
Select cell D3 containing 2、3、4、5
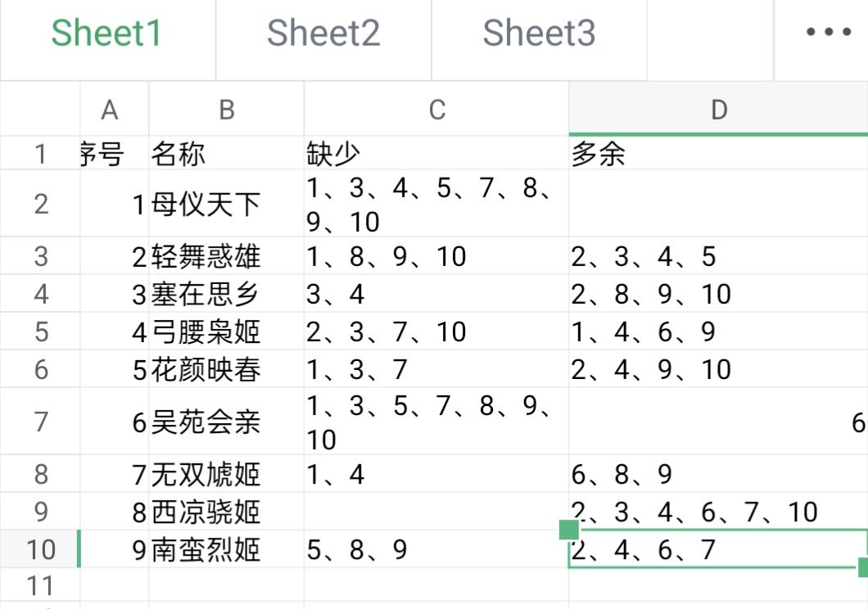pos(718,256)
